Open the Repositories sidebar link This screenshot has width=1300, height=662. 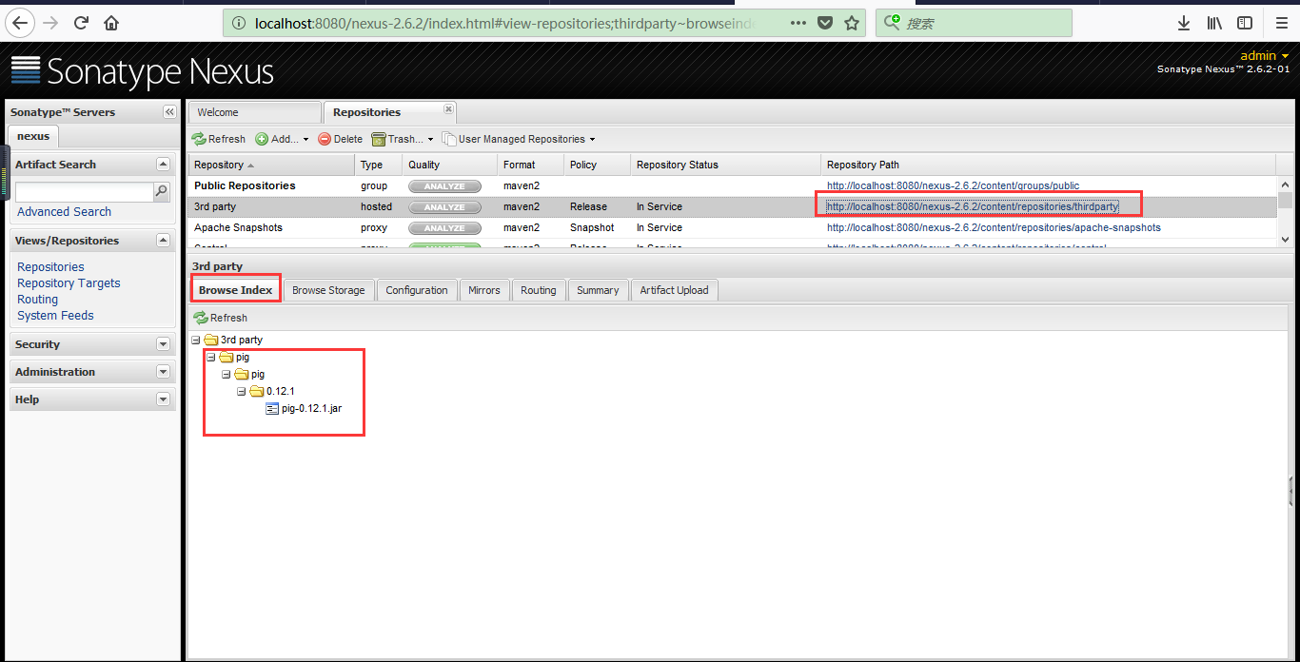pyautogui.click(x=50, y=267)
